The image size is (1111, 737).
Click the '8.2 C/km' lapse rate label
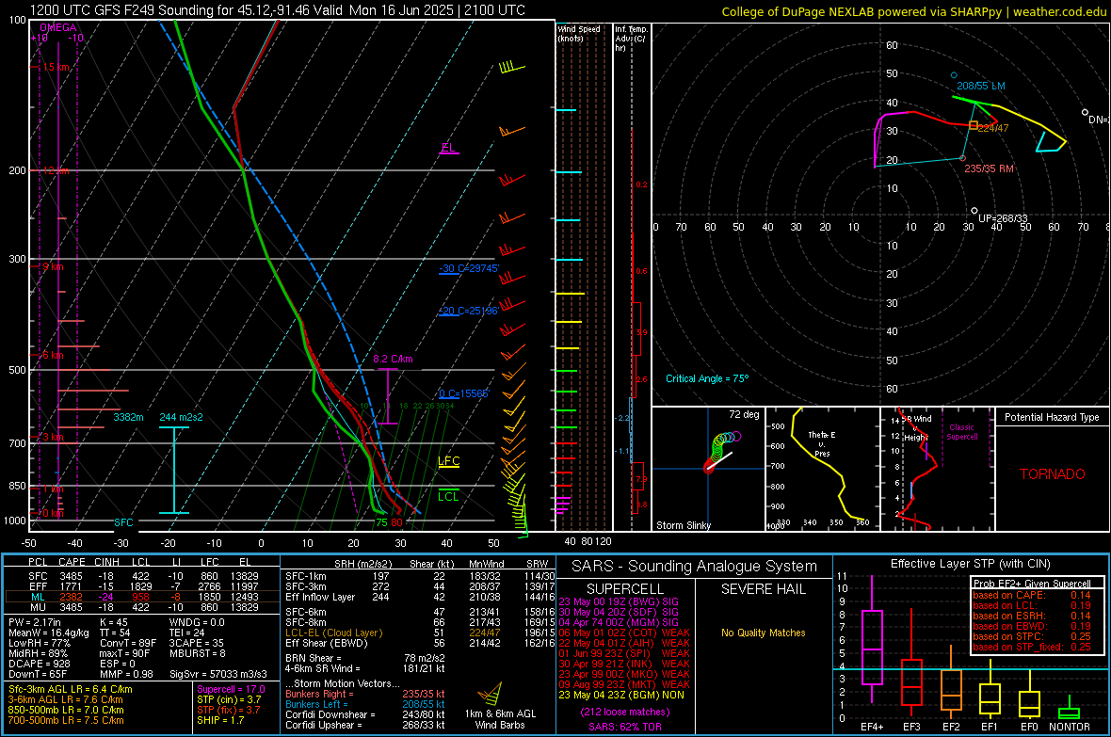tap(393, 359)
